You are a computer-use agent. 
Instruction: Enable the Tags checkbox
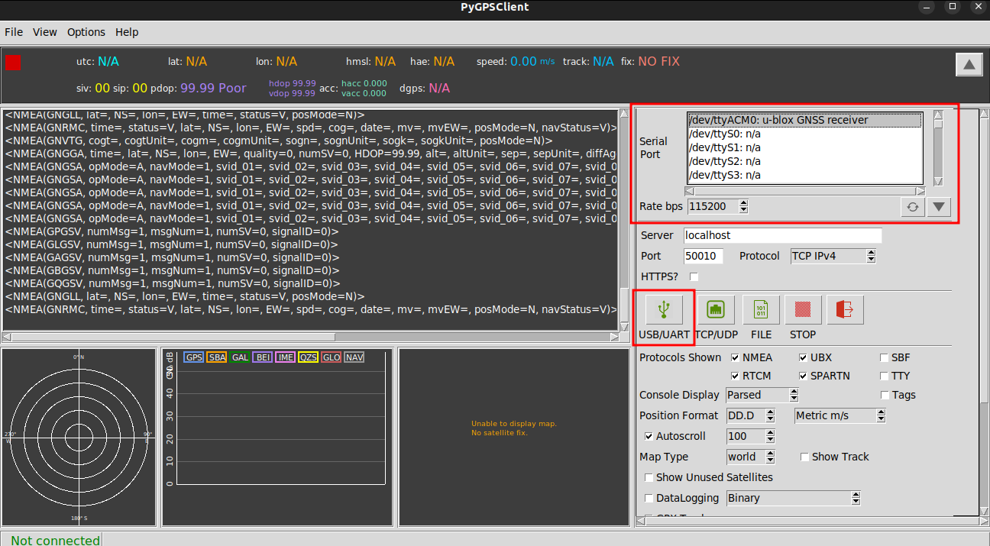885,395
